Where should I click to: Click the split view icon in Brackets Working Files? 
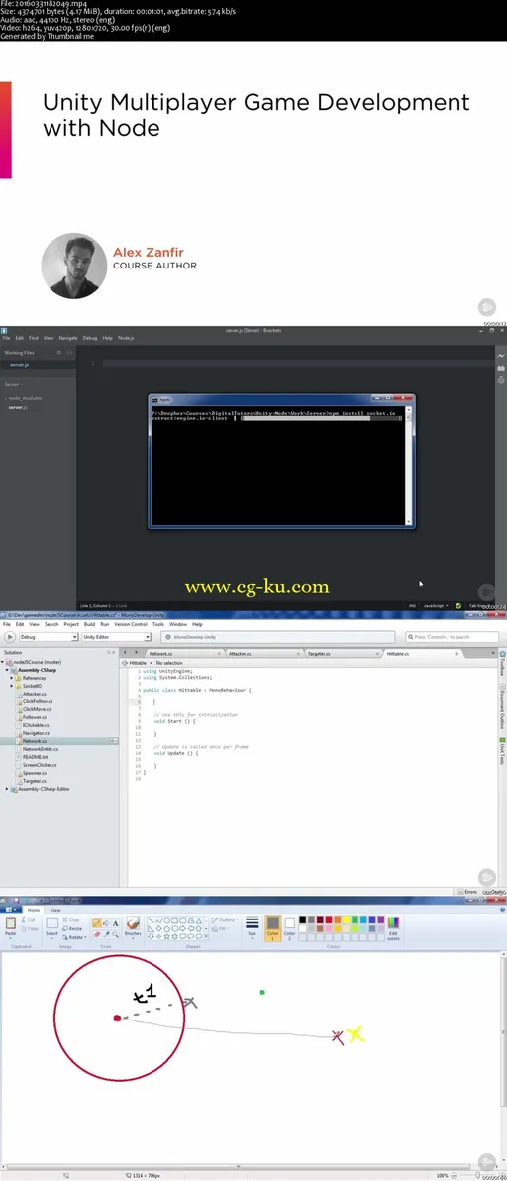[69, 352]
